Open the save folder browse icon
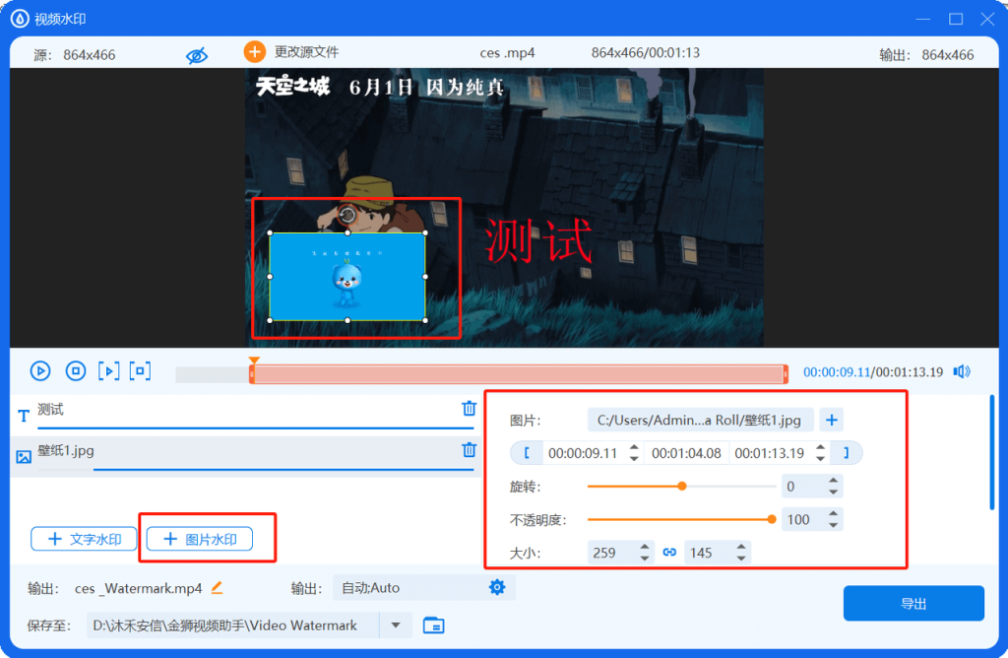Image resolution: width=1008 pixels, height=658 pixels. [x=434, y=625]
